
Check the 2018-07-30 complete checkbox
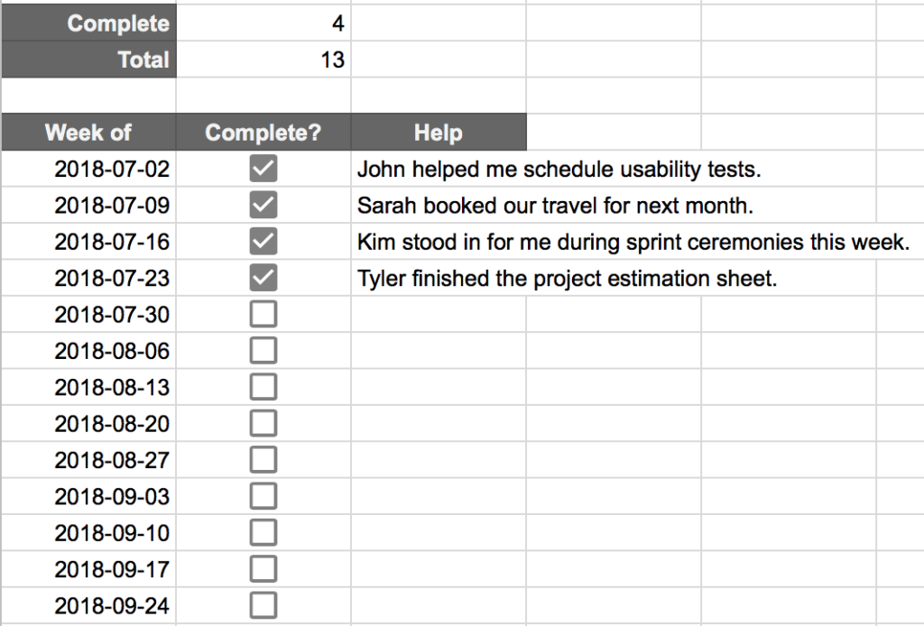click(x=263, y=315)
